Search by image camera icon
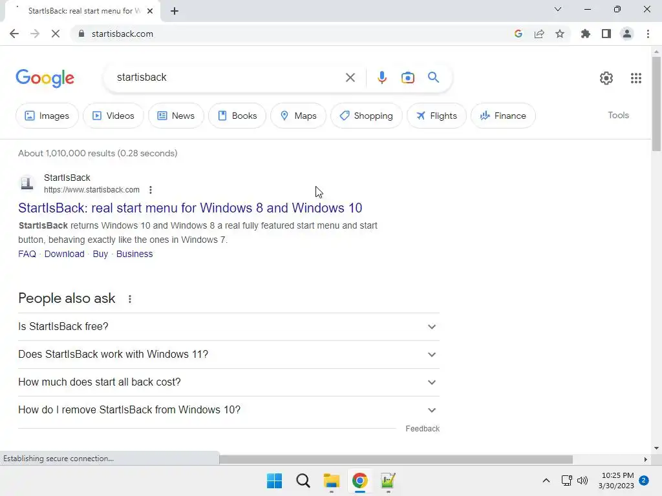The height and width of the screenshot is (496, 662). 407,77
